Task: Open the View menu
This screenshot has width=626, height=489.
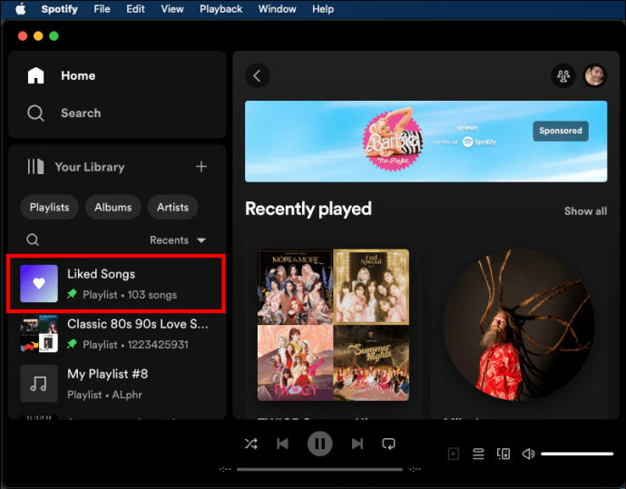Action: click(x=172, y=9)
